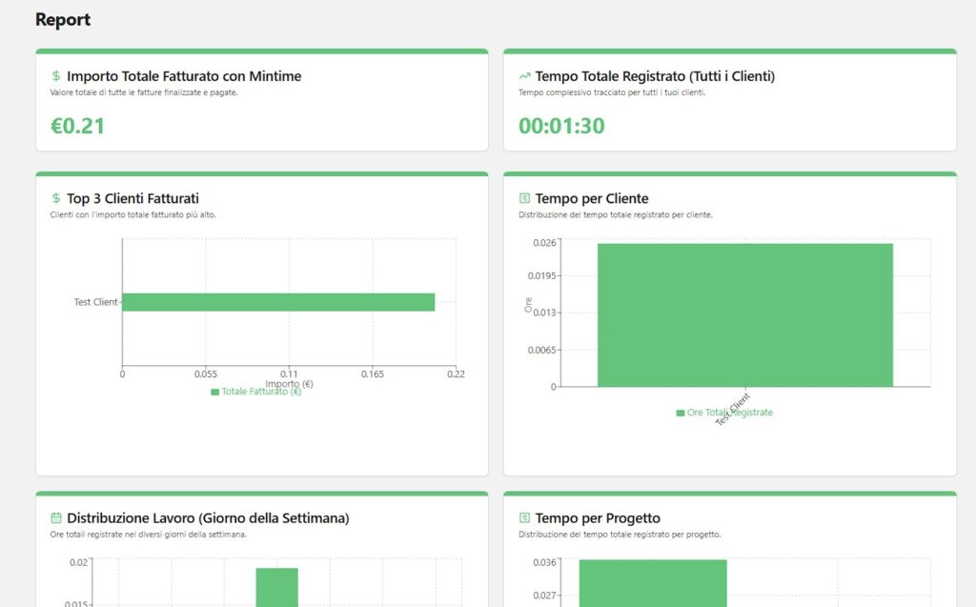The width and height of the screenshot is (976, 607).
Task: Click the Report page heading
Action: 63,19
